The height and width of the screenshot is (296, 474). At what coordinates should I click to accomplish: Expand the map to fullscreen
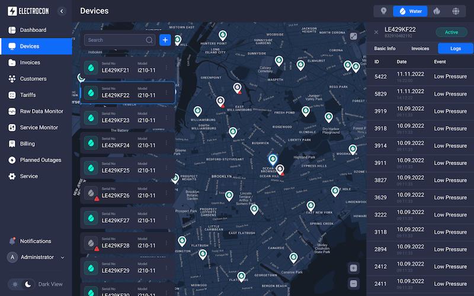pyautogui.click(x=354, y=36)
